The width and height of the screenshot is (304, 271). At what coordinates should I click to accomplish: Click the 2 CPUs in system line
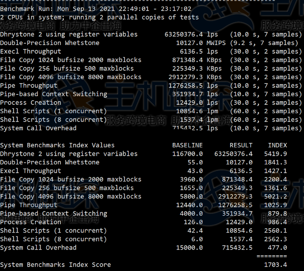99,17
